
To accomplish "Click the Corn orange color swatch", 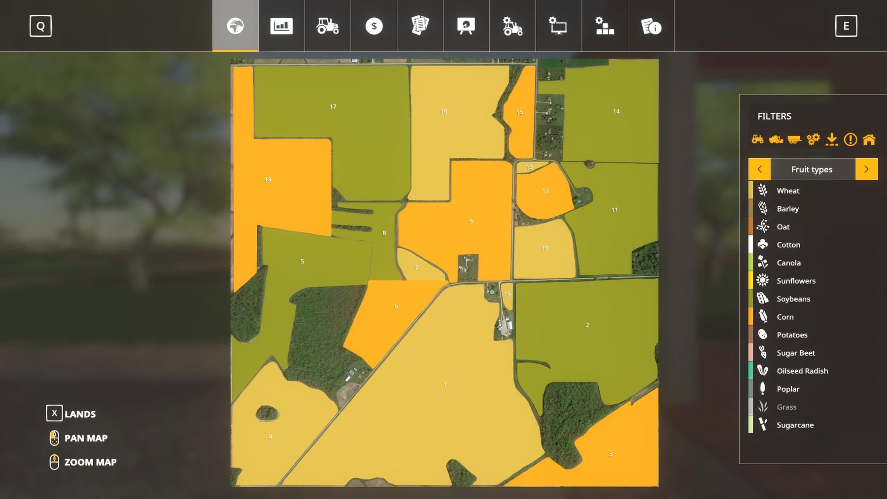I will click(751, 316).
